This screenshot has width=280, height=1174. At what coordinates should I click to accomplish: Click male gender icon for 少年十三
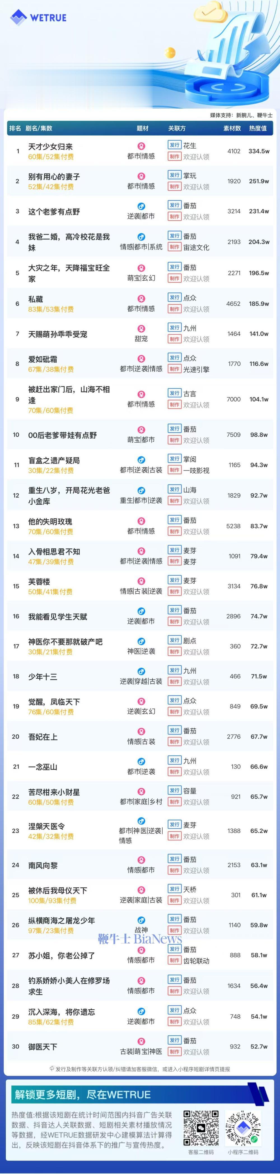click(141, 671)
